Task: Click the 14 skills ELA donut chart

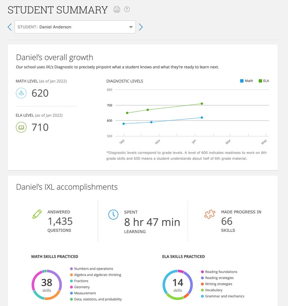Action: 178,285
